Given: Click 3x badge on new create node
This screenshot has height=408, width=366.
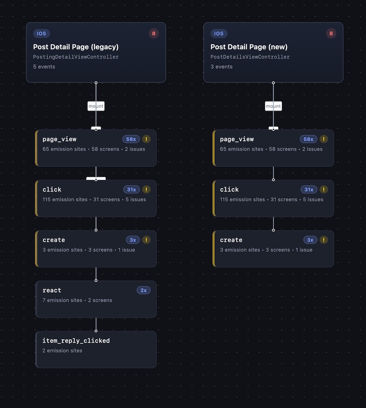Looking at the screenshot, I should 310,240.
